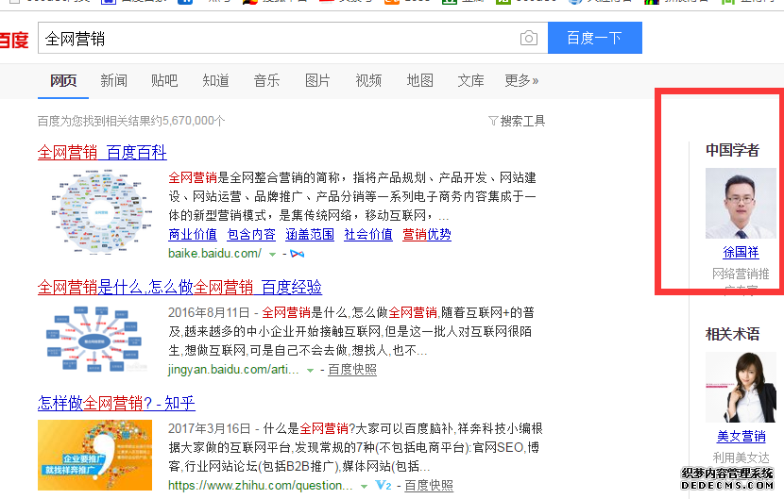
Task: Go to the 知道 tab
Action: tap(216, 80)
